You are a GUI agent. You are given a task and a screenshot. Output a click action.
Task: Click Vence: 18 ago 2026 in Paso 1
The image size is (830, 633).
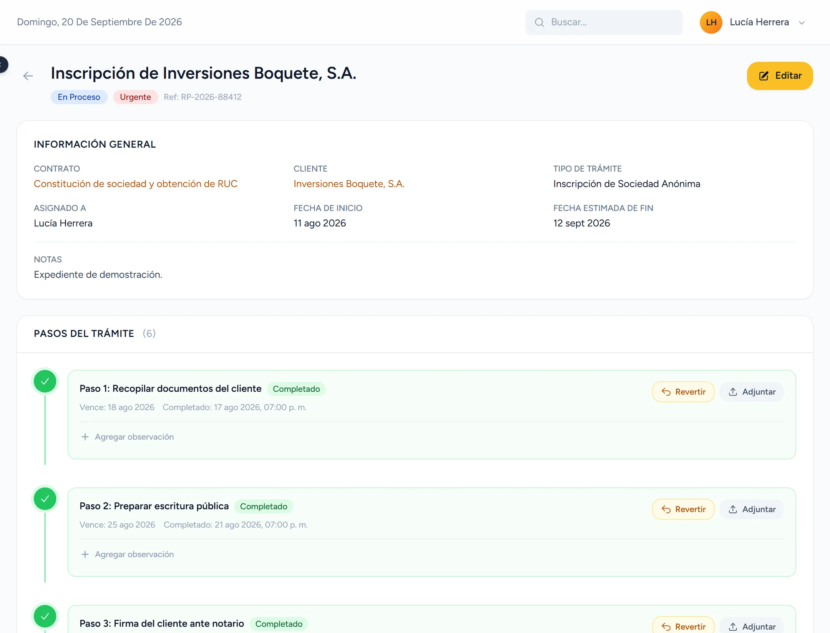117,407
